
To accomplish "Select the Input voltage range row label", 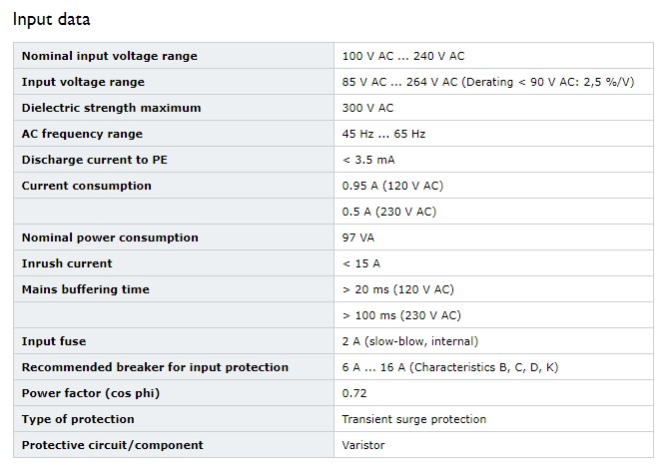I will (x=83, y=82).
